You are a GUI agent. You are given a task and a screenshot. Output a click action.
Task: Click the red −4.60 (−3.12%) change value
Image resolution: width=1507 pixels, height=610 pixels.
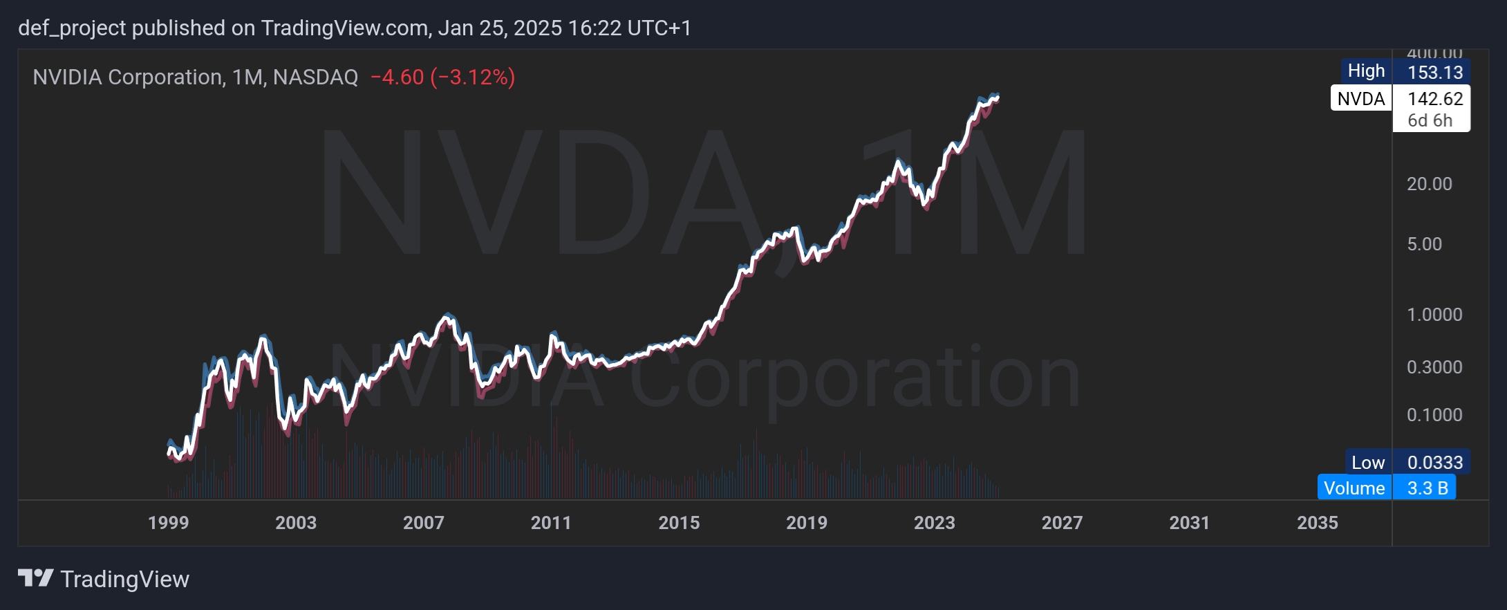pyautogui.click(x=442, y=77)
